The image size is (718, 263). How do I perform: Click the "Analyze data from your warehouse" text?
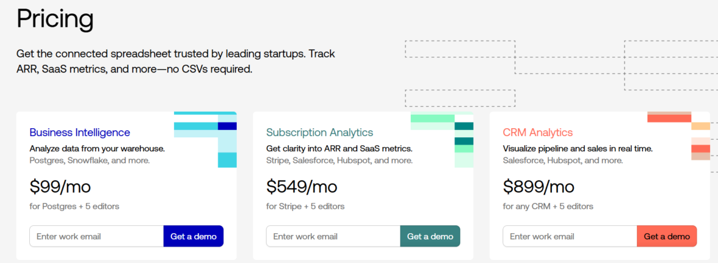(x=97, y=148)
